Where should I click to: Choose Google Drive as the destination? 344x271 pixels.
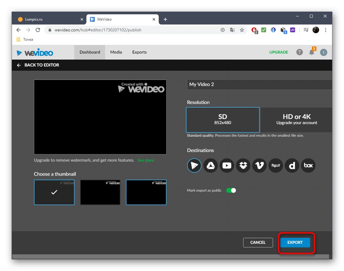point(210,165)
